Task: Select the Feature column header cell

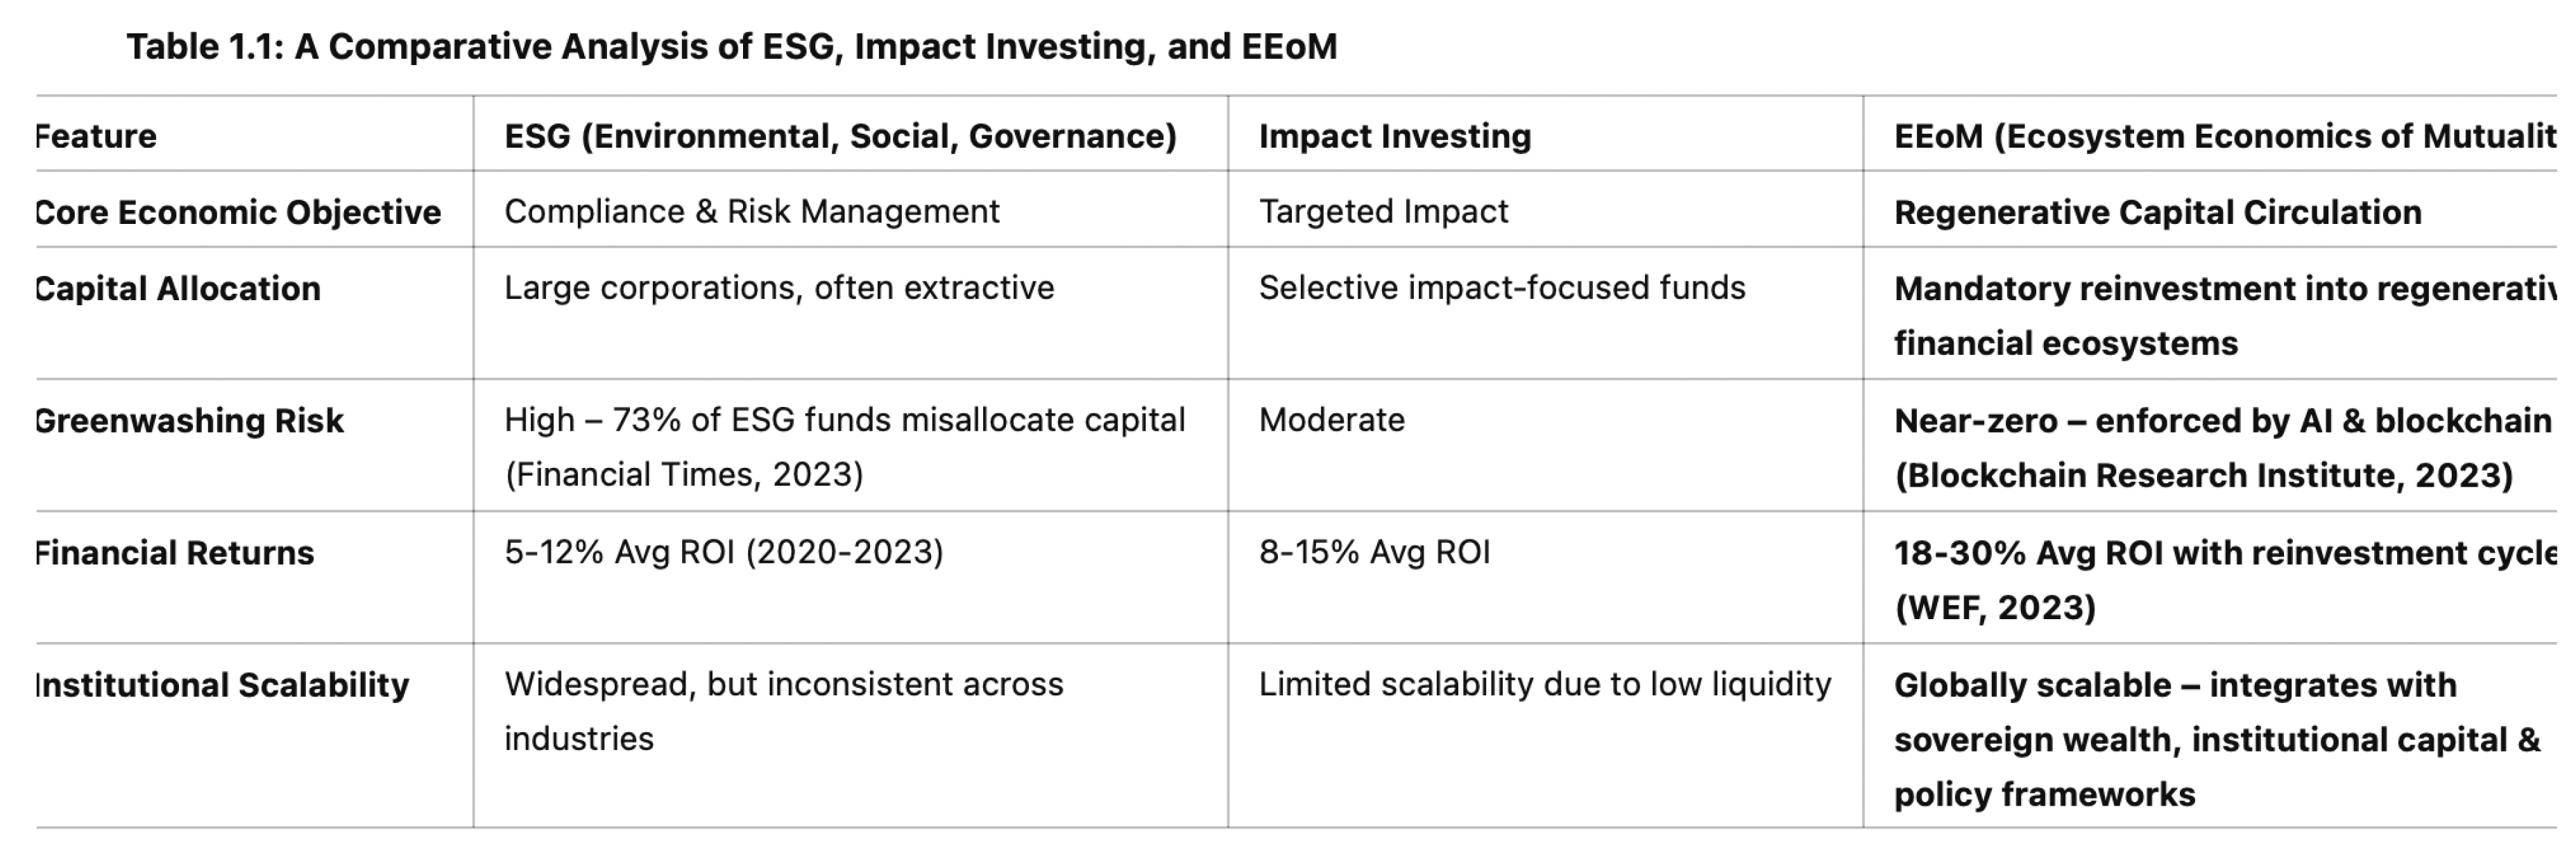Action: point(97,136)
